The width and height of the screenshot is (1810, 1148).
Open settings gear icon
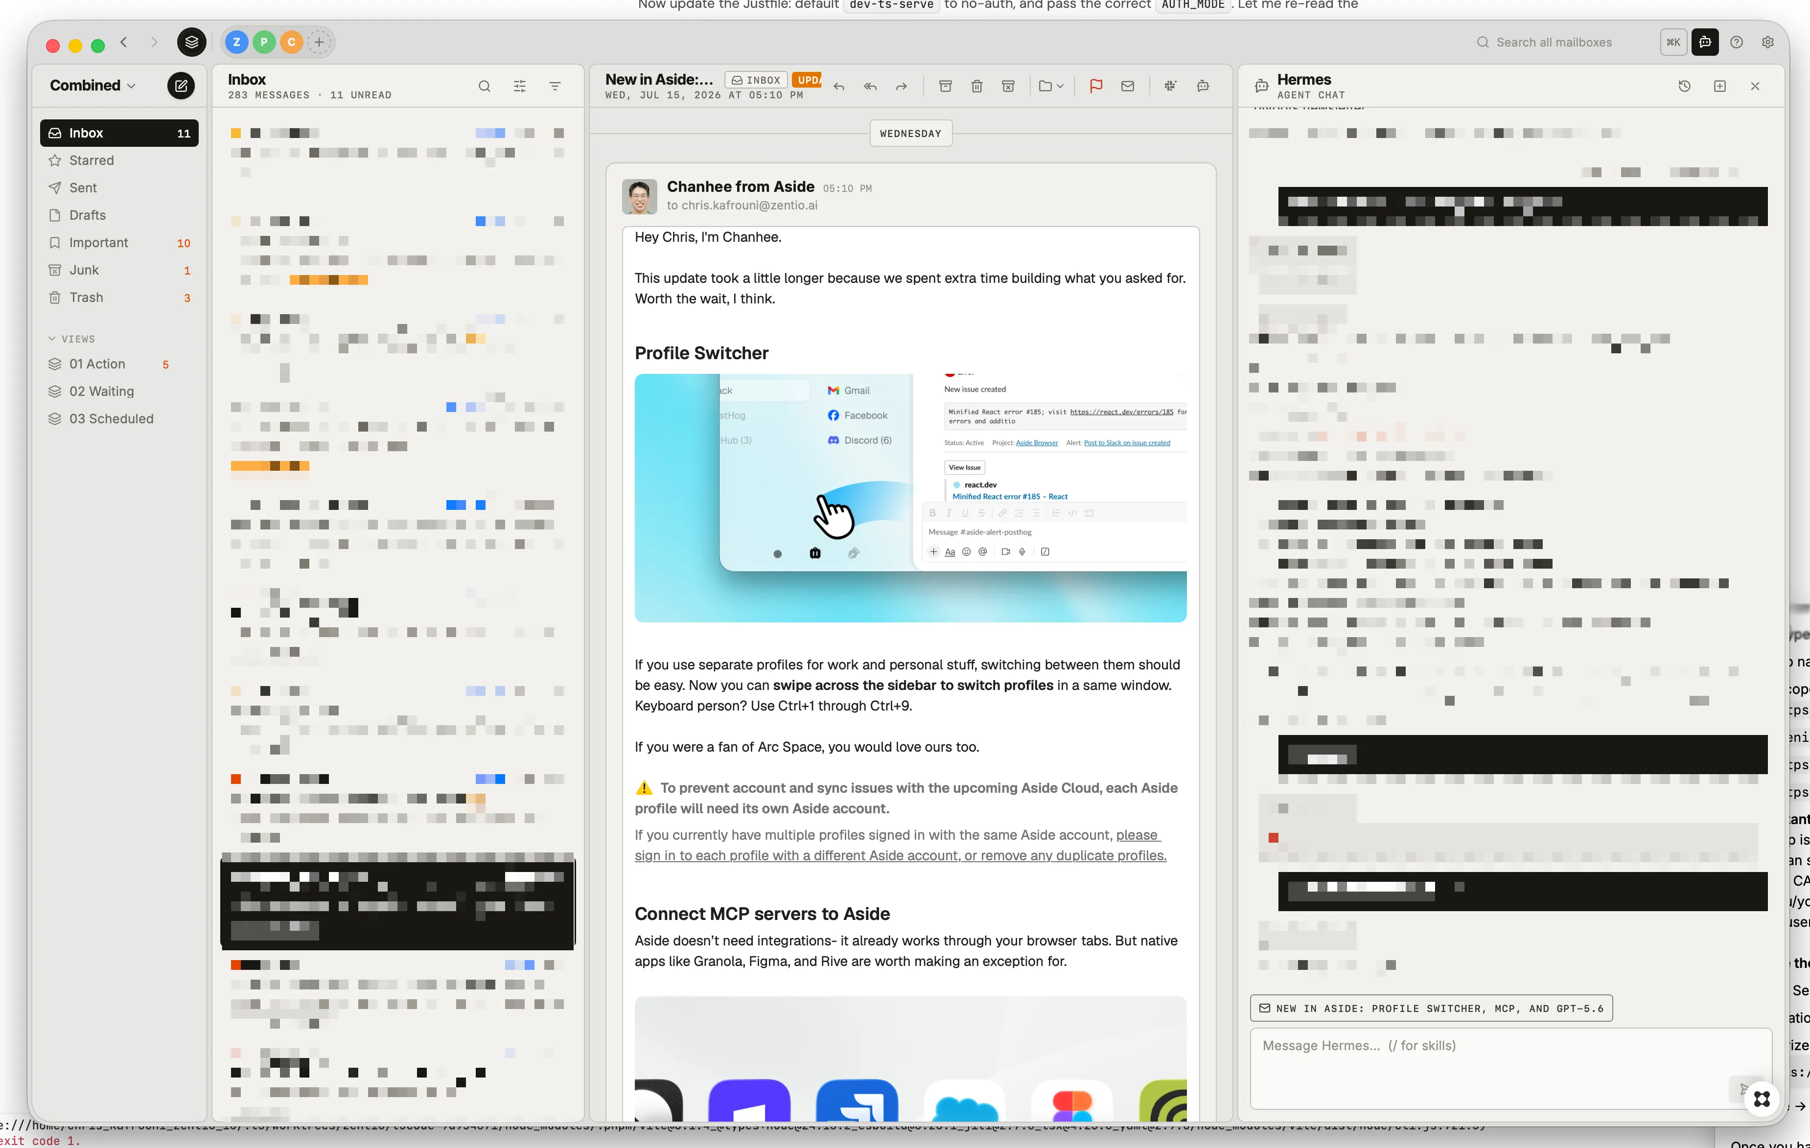pos(1768,42)
